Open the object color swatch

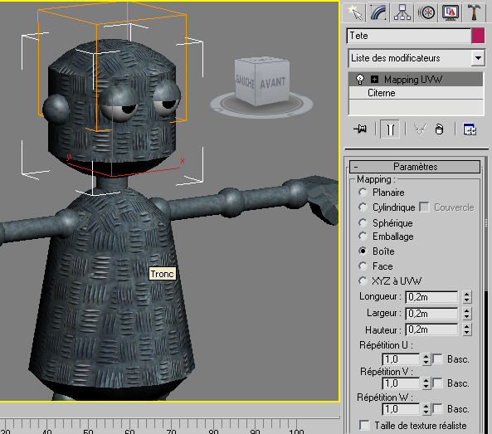click(478, 36)
